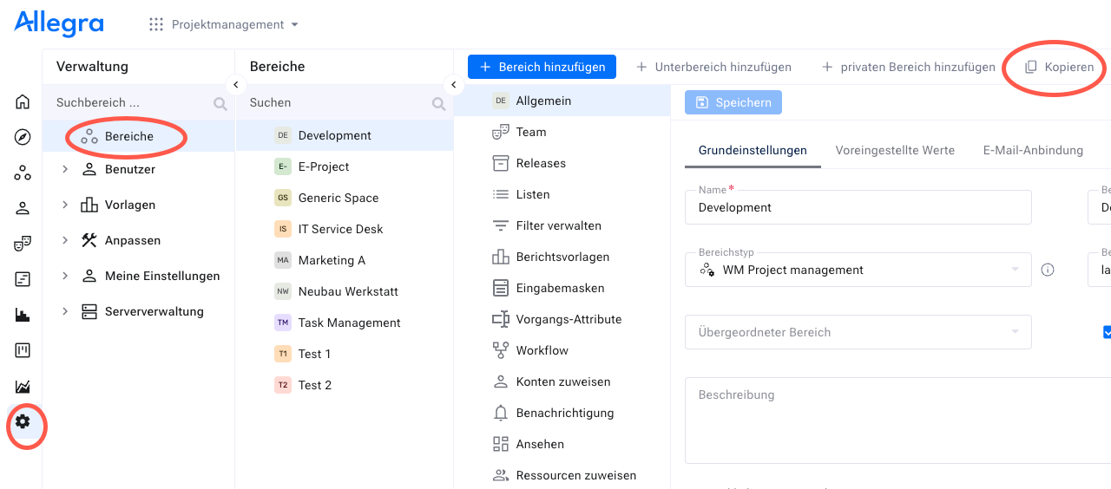1111x489 pixels.
Task: Open the Projektmanagement dropdown menu
Action: tap(224, 25)
